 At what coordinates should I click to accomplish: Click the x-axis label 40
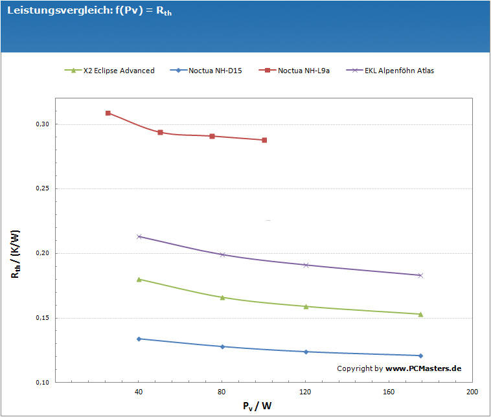click(139, 392)
